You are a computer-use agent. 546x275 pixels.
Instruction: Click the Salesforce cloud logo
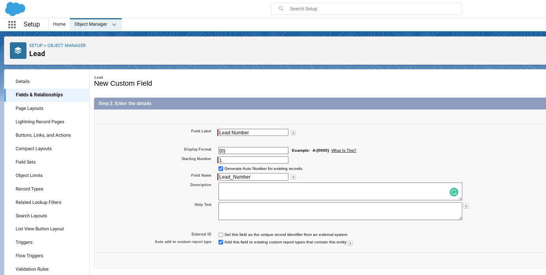[15, 9]
